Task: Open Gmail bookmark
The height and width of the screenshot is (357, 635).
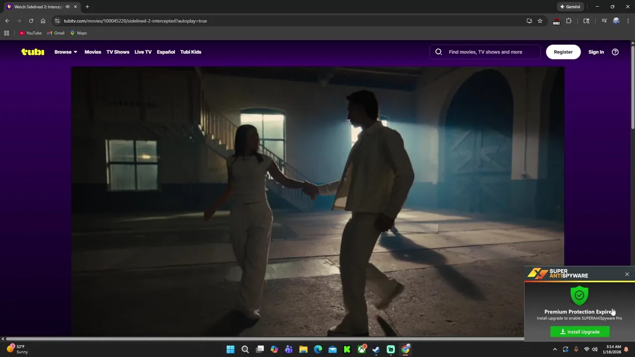Action: 56,33
